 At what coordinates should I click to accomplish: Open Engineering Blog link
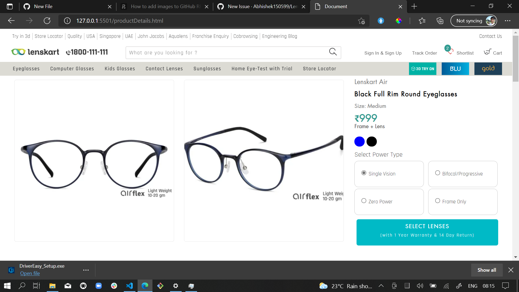280,36
